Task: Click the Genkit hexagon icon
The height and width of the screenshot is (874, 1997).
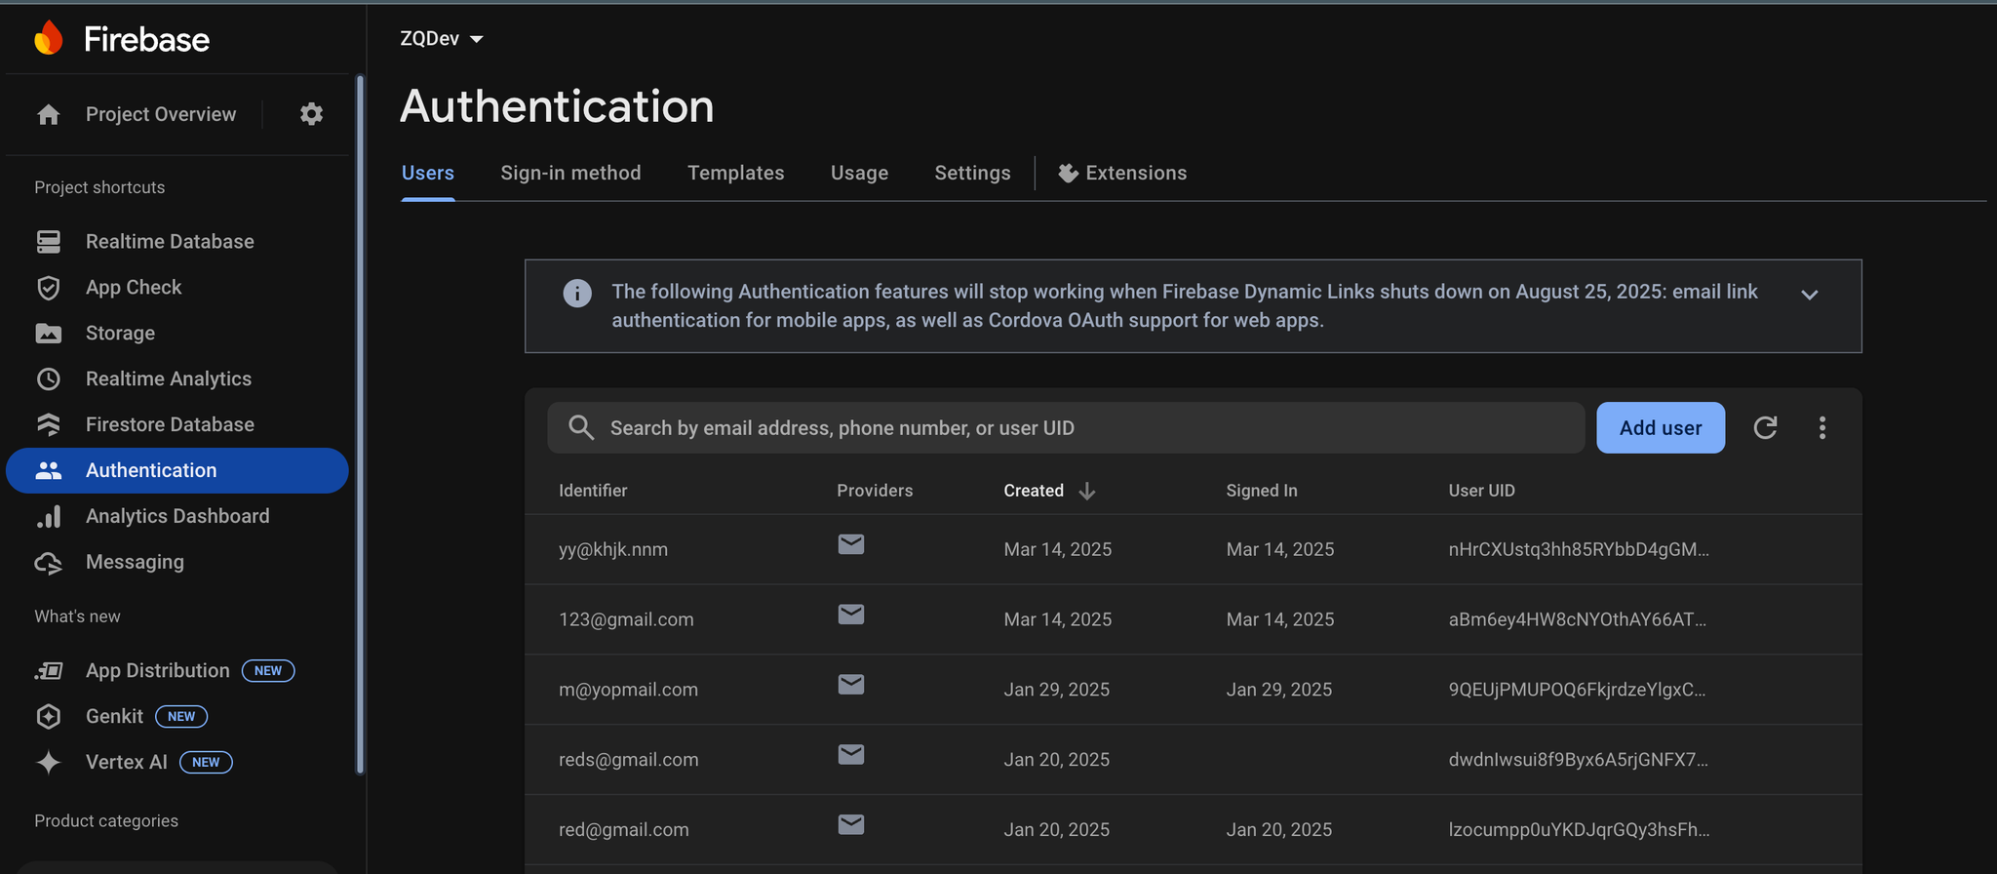Action: (49, 716)
